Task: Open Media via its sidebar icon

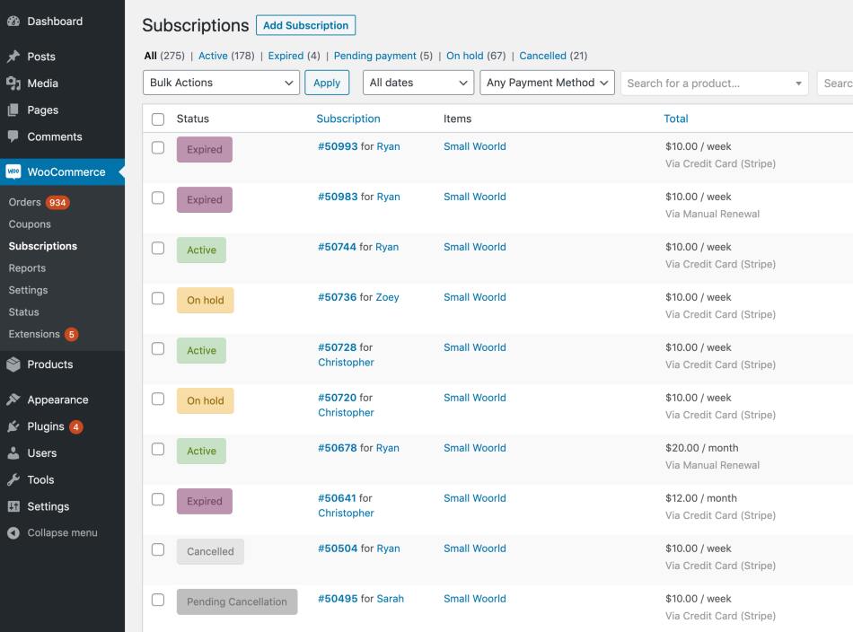Action: click(x=13, y=83)
